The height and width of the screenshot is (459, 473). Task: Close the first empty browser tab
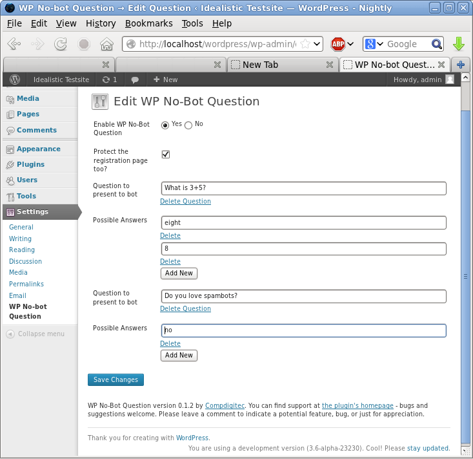(106, 65)
